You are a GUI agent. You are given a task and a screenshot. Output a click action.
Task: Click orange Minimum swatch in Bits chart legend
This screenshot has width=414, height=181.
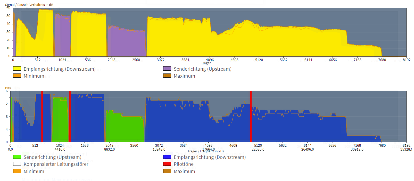(17, 171)
